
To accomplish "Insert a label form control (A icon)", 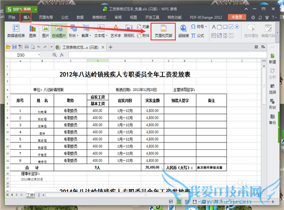I will coord(214,27).
